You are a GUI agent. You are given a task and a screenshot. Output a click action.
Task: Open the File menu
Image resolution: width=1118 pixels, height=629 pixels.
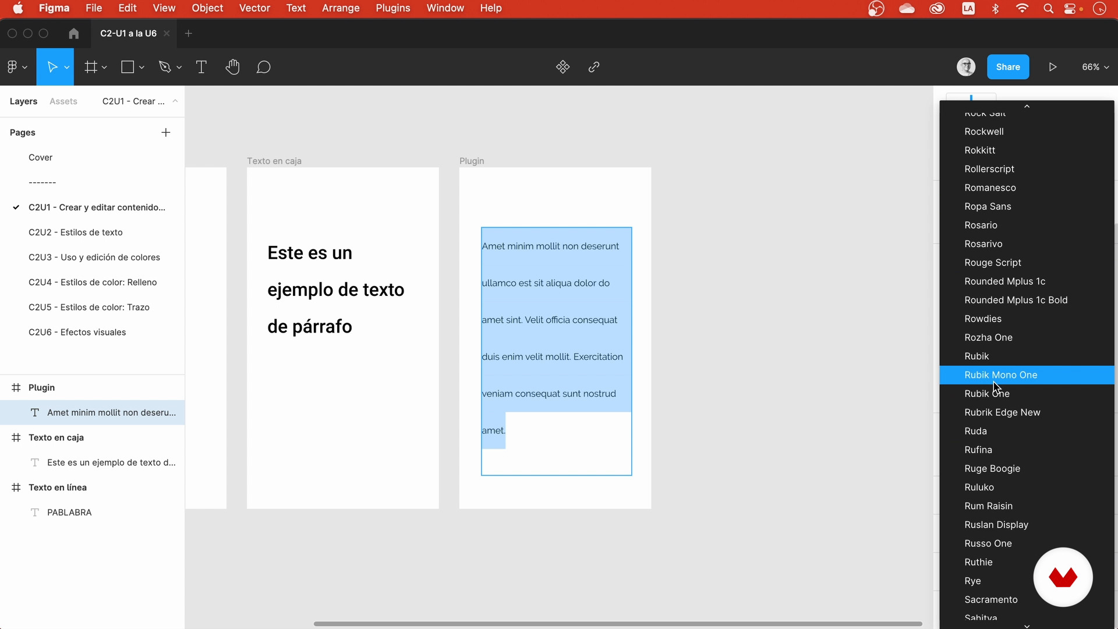[x=94, y=8]
